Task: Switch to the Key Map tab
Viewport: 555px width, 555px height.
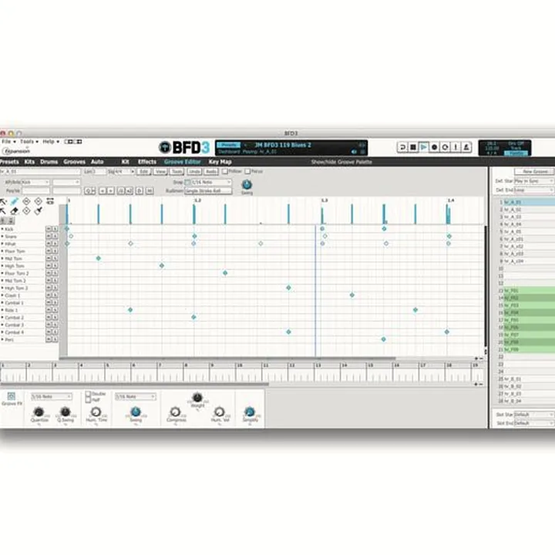Action: [x=220, y=162]
